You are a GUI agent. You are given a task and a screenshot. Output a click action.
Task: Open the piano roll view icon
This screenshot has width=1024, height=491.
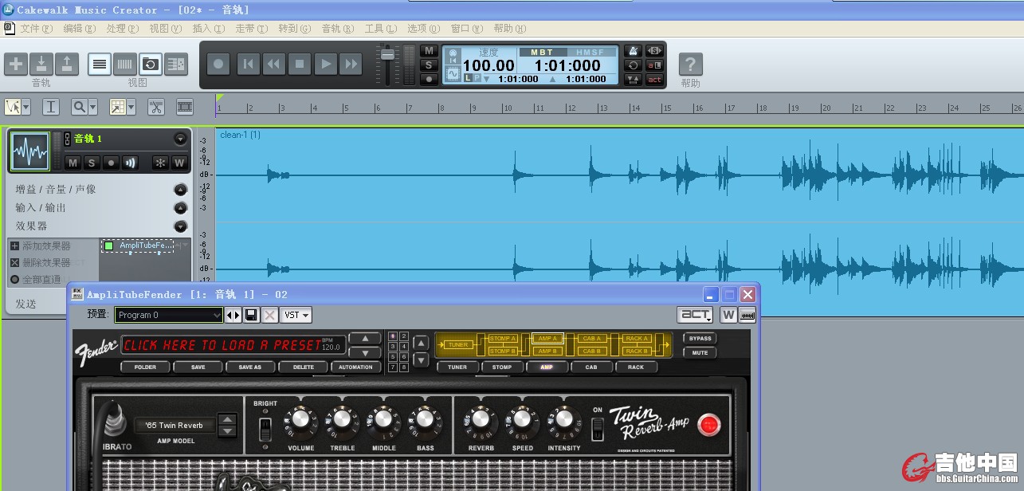click(125, 64)
